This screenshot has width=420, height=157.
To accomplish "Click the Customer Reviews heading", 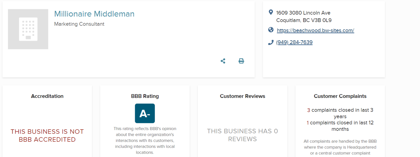I will pos(243,96).
